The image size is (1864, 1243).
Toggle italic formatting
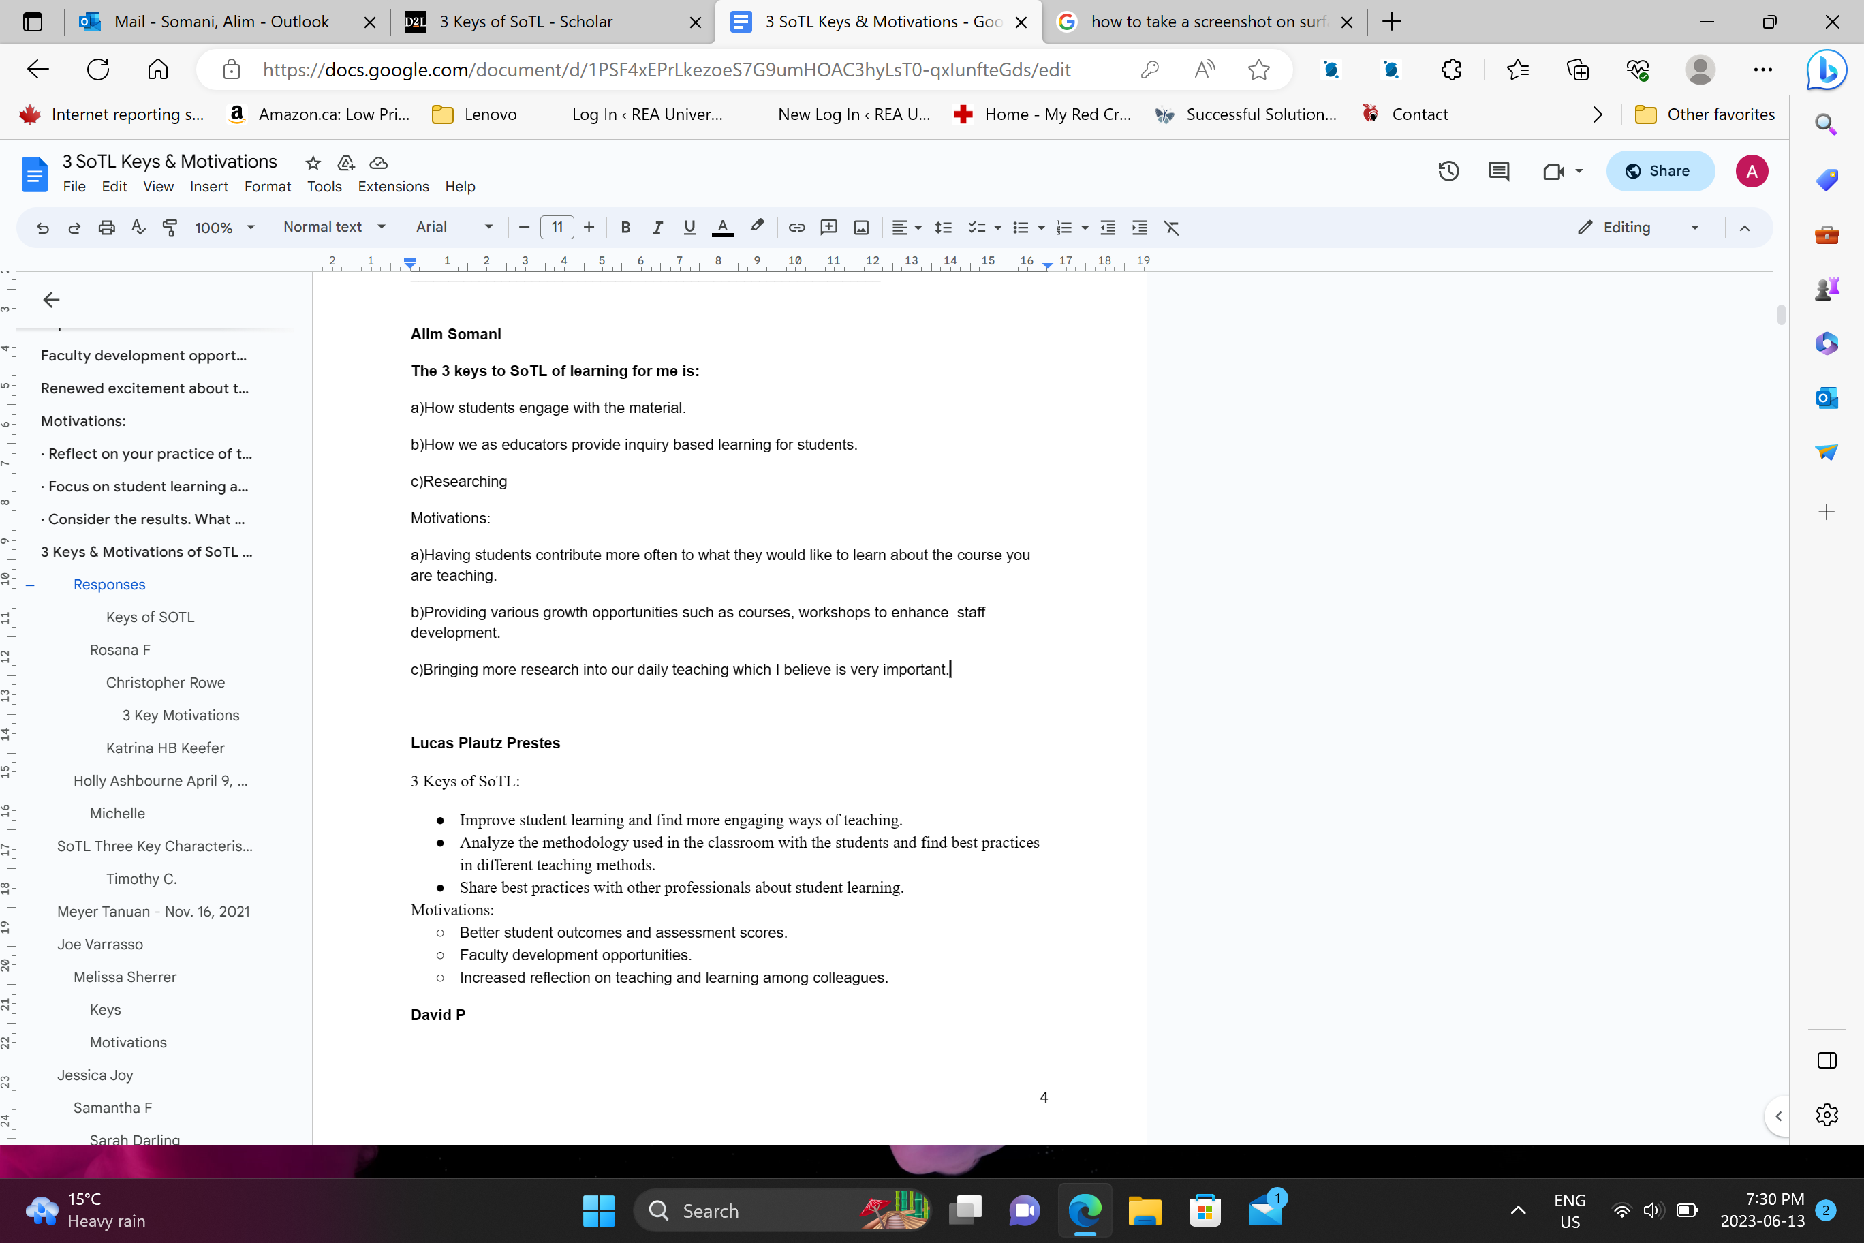pos(657,228)
